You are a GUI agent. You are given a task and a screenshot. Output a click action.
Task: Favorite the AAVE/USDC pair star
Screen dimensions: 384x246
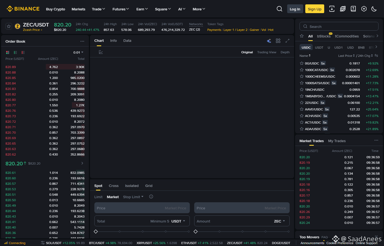click(302, 109)
